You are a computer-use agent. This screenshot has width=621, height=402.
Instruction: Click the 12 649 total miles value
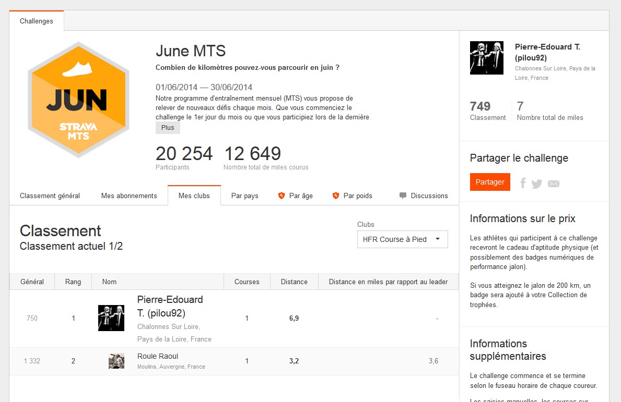tap(253, 153)
